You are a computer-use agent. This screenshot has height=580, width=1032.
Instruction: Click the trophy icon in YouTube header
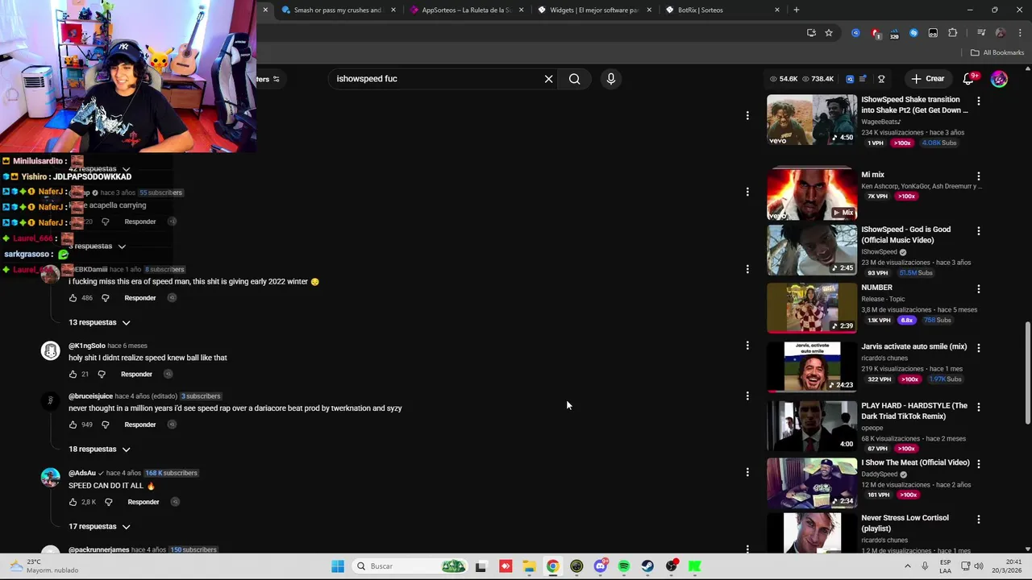pyautogui.click(x=881, y=79)
